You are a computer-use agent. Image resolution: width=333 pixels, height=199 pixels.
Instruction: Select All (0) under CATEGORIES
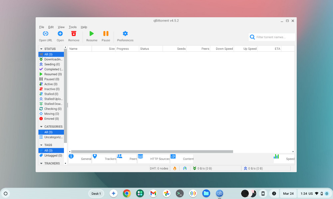point(51,132)
